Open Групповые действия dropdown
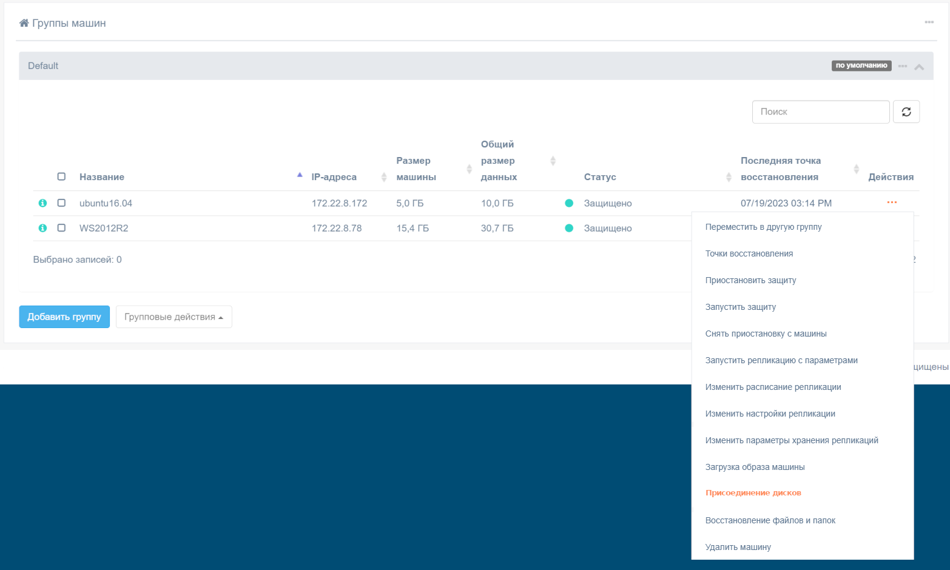Screen dimensions: 950x570 coord(173,317)
